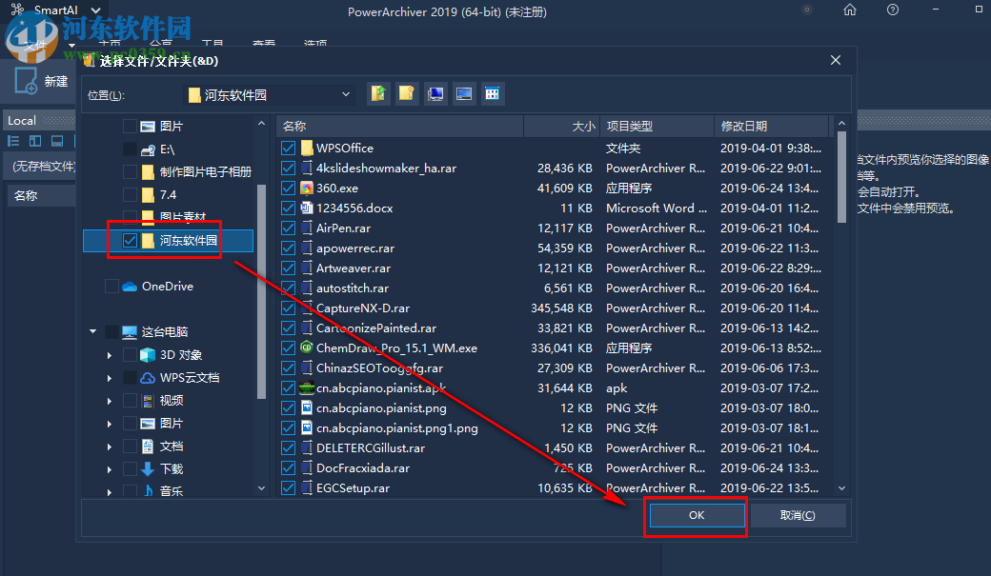Uncheck the 河东软件园 folder checkbox
Viewport: 991px width, 576px height.
coord(129,240)
